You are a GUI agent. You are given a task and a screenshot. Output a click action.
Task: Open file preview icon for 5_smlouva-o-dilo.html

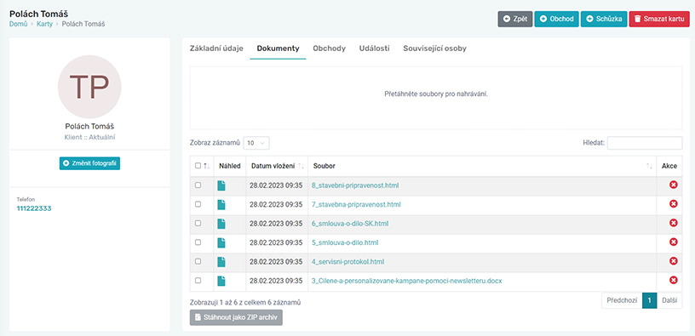tap(221, 242)
